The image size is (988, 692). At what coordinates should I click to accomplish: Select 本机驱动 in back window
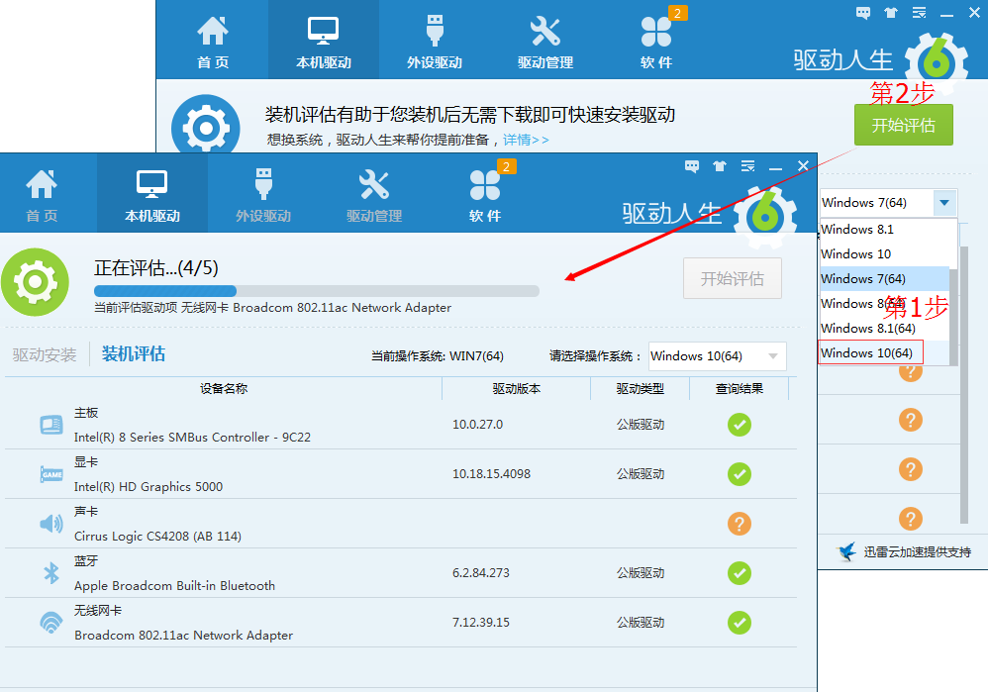pos(324,40)
